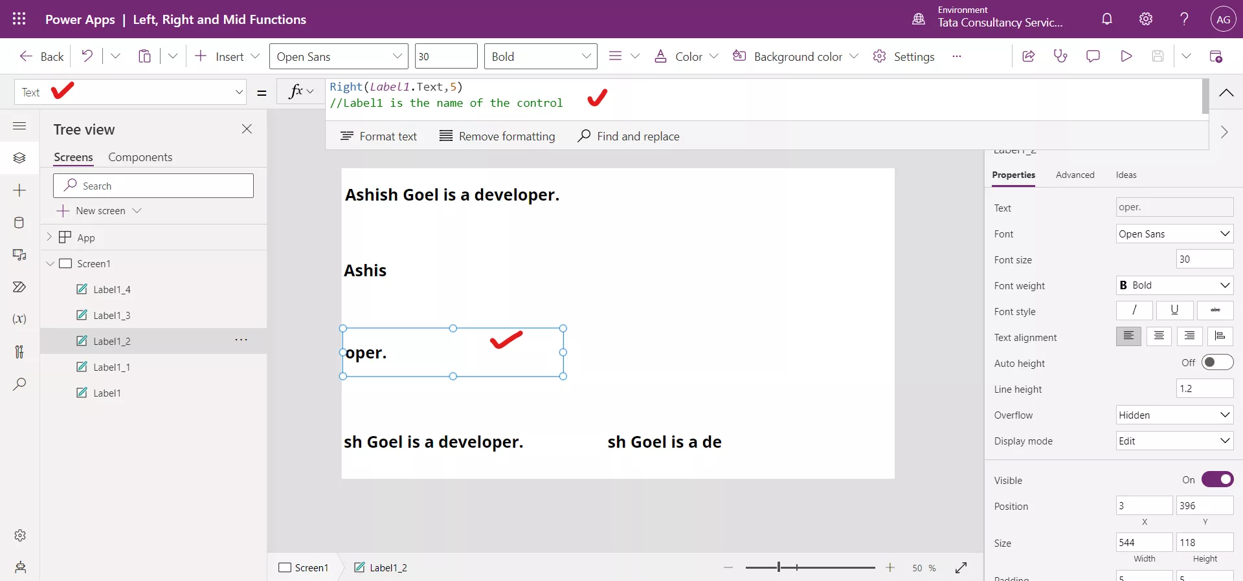
Task: Open the Open Sans font dropdown in the toolbar
Action: point(339,56)
